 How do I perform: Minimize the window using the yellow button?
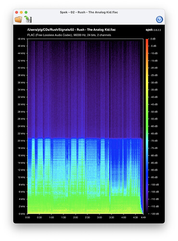pos(21,12)
